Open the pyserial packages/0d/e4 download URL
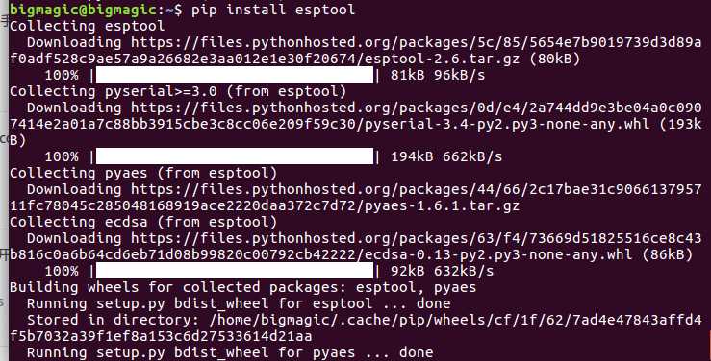Viewport: 711px width, 361px height. pos(356,116)
